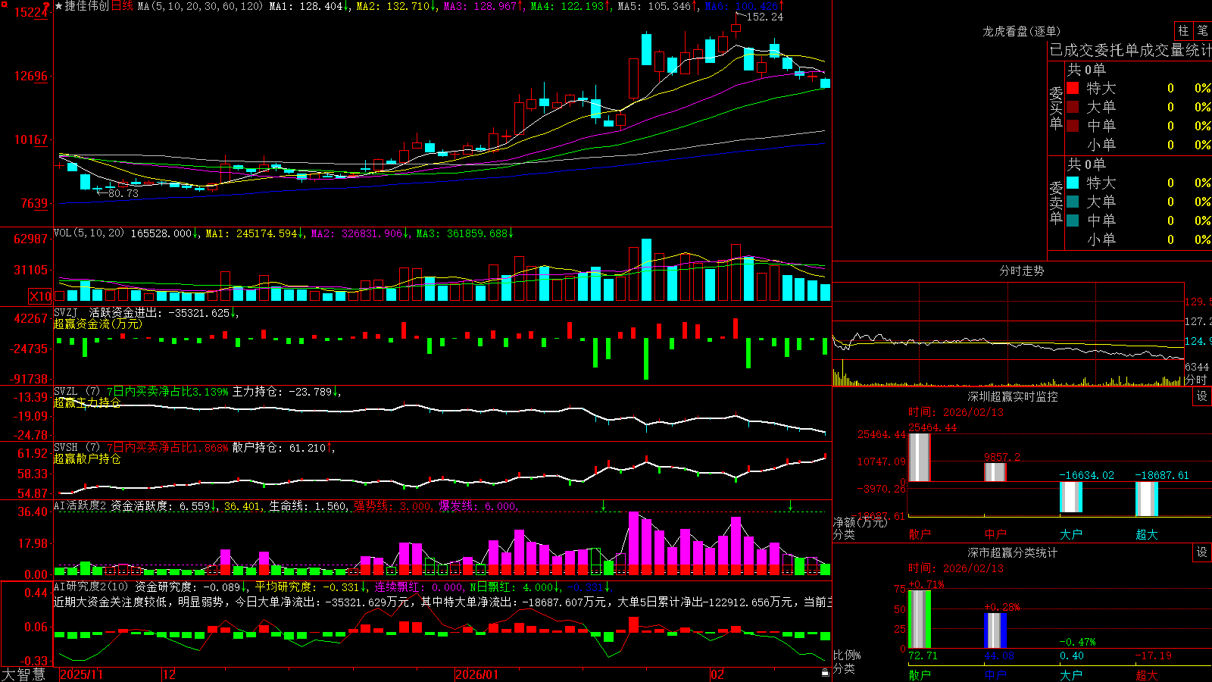Screen dimensions: 1212x682
Task: Click the VOL(5,10,20) indicator label
Action: click(x=89, y=233)
